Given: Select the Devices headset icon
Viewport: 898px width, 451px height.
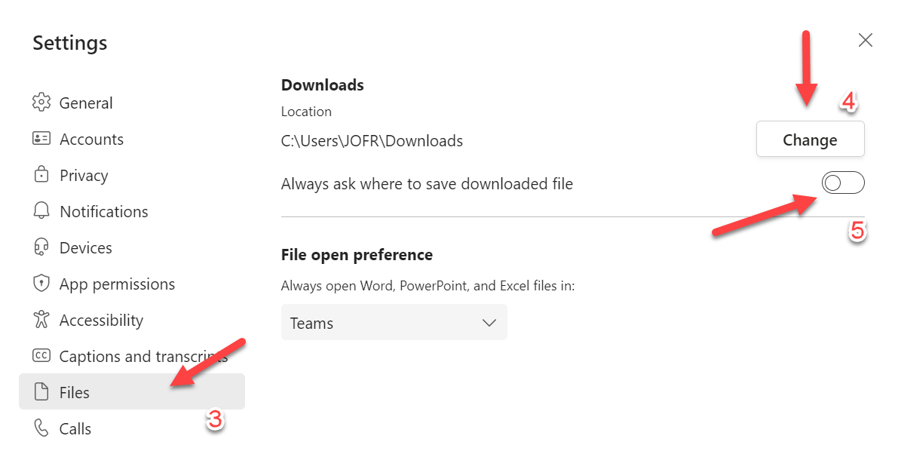Looking at the screenshot, I should click(x=42, y=247).
